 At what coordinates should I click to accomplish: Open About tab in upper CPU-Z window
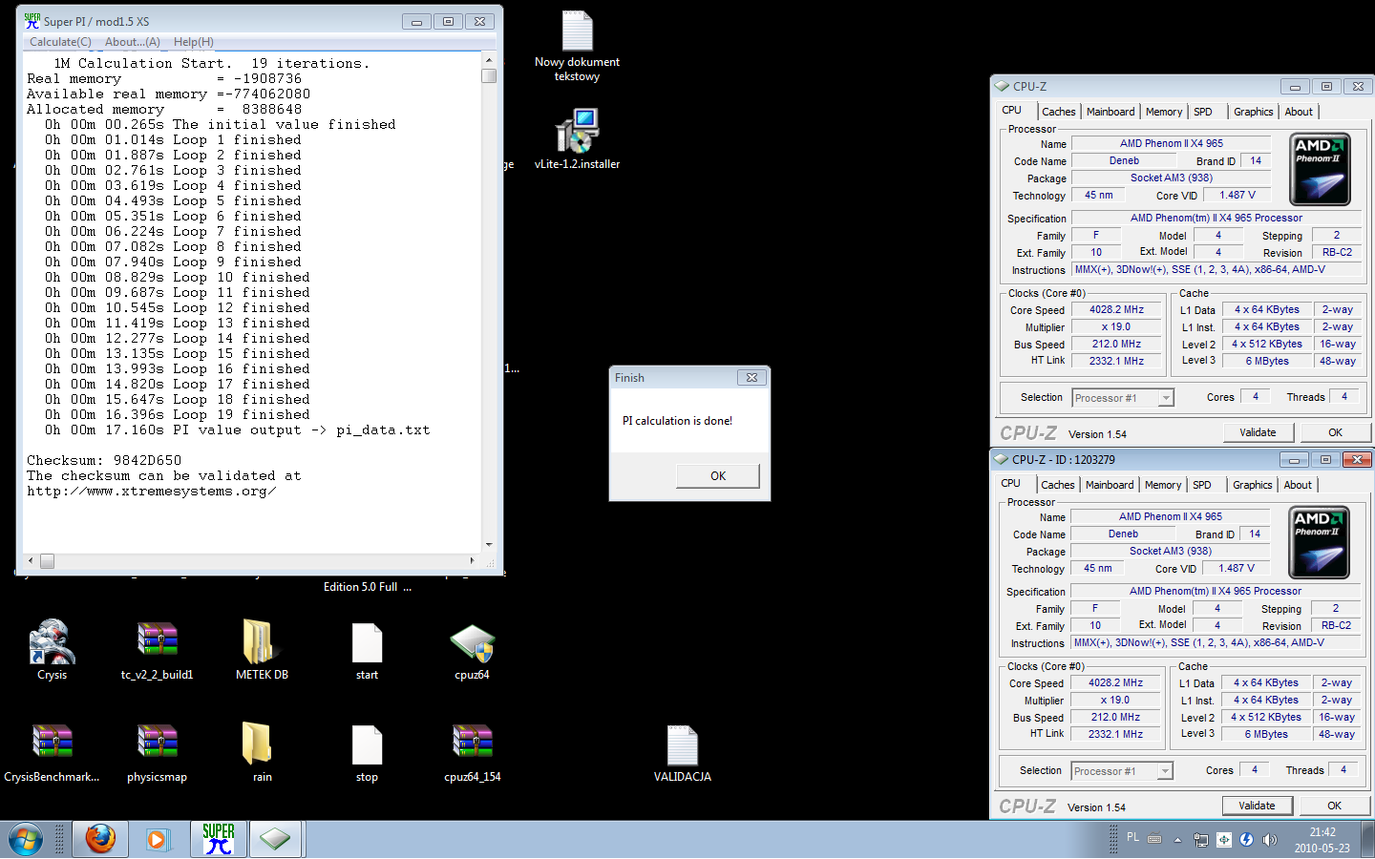coord(1299,112)
